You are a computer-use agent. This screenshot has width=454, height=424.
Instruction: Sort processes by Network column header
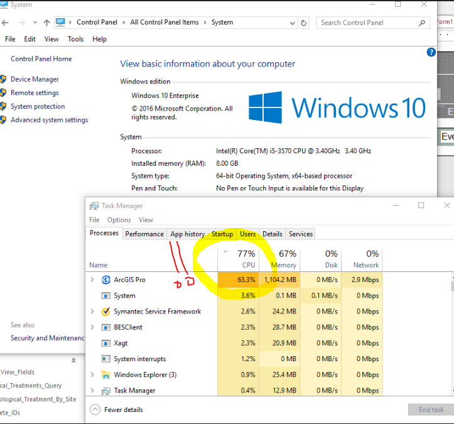(362, 259)
